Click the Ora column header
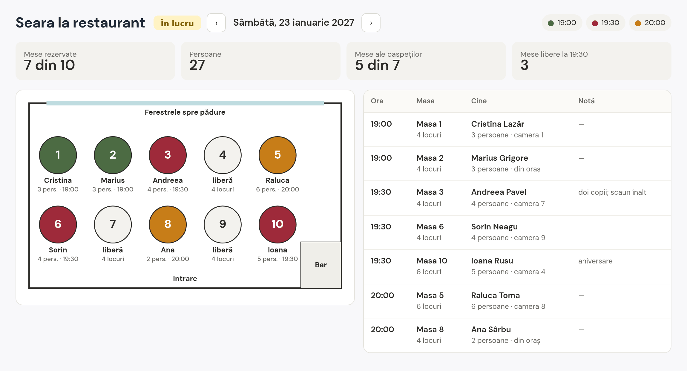The width and height of the screenshot is (687, 371). click(x=377, y=101)
